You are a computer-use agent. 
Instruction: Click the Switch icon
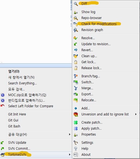tap(76, 82)
